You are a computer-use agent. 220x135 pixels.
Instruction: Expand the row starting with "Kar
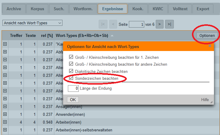pos(5,44)
